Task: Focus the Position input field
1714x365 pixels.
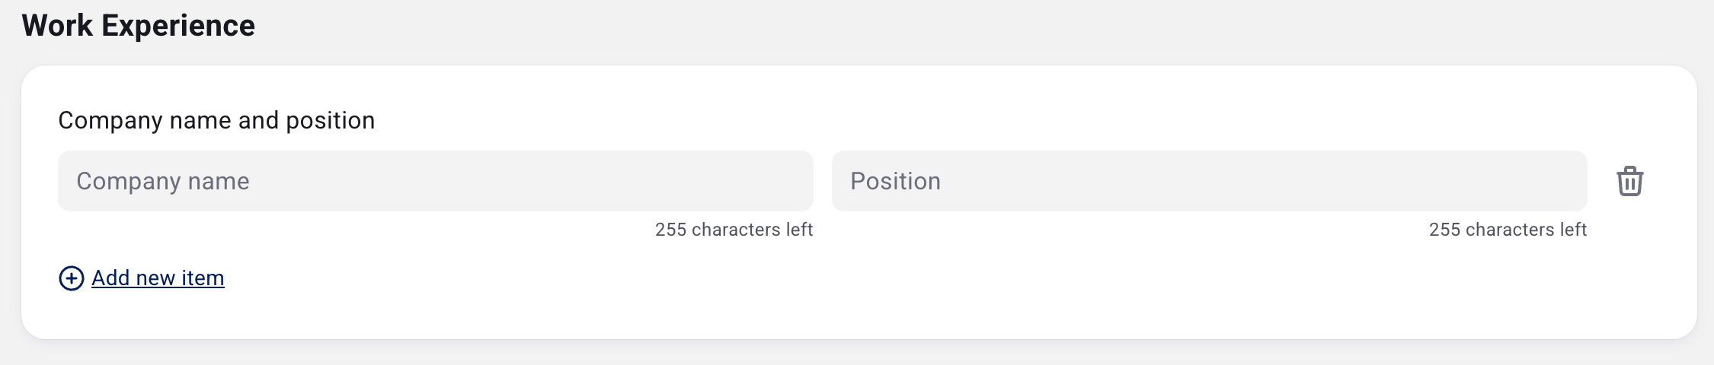Action: (1209, 181)
